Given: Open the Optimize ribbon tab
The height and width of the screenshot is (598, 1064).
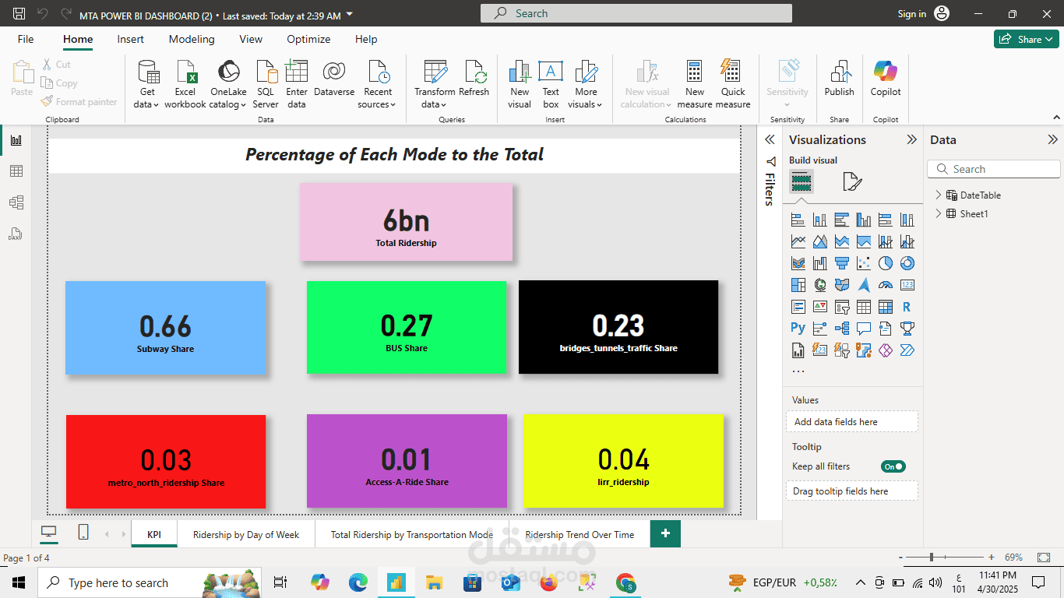Looking at the screenshot, I should [x=308, y=39].
